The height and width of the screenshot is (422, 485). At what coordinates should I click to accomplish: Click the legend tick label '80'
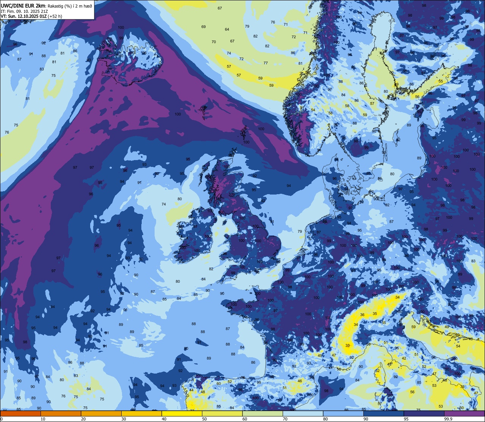coord(325,419)
